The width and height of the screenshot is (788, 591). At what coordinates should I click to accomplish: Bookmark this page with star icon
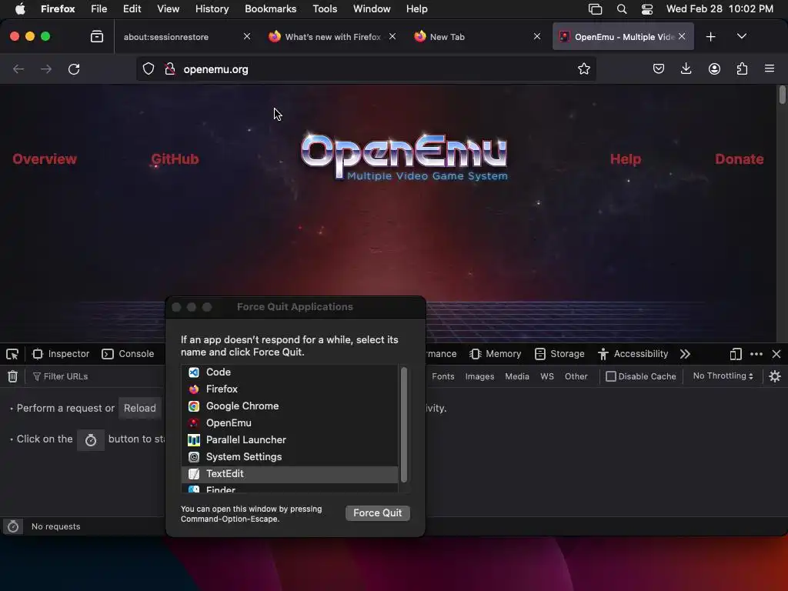[583, 68]
